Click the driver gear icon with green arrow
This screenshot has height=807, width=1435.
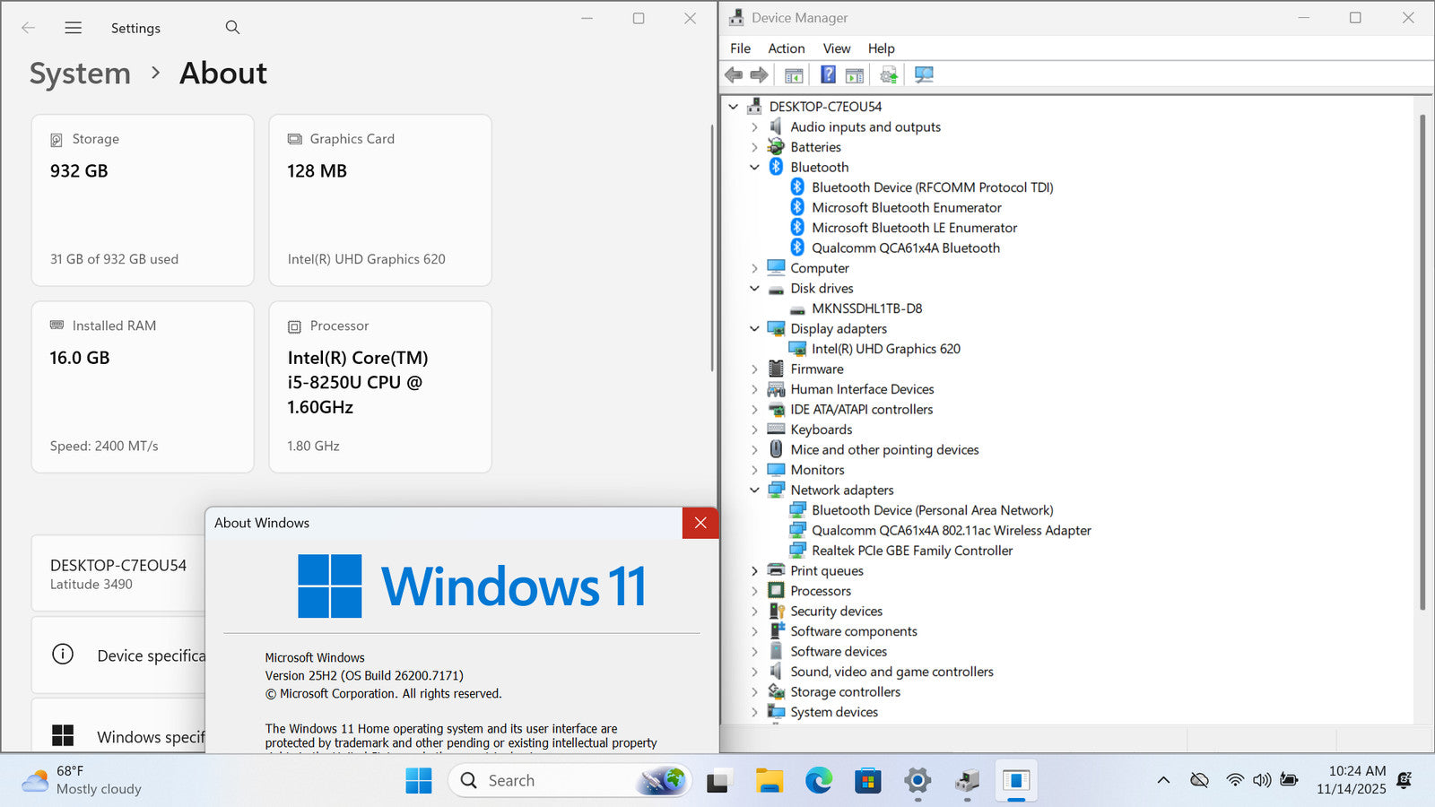pos(888,75)
